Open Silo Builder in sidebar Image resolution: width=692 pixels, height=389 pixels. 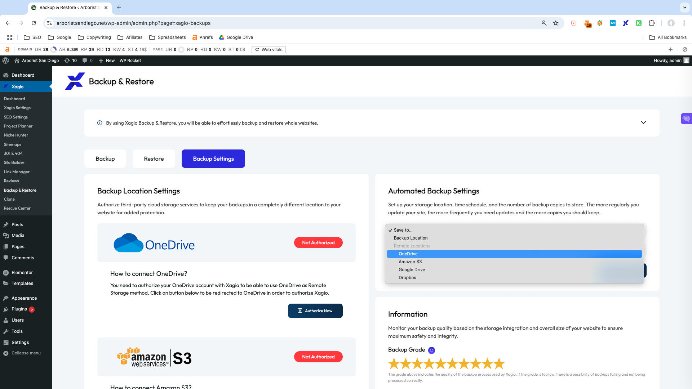tap(14, 162)
